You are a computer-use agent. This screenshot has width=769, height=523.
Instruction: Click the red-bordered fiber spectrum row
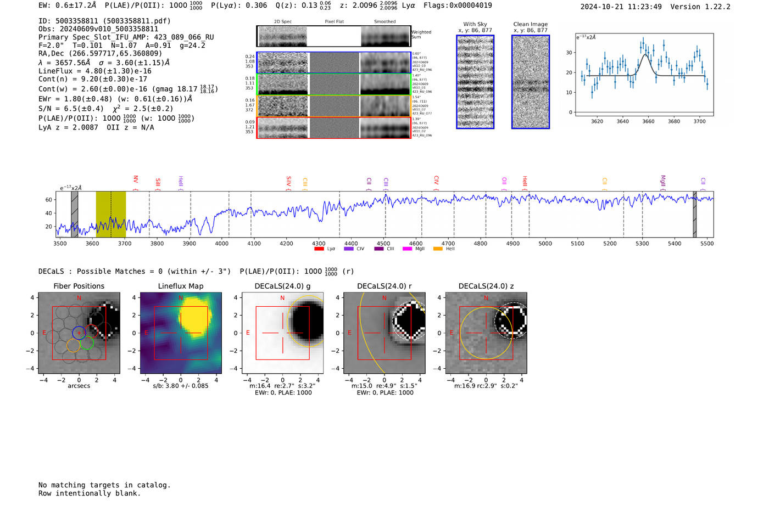[333, 128]
